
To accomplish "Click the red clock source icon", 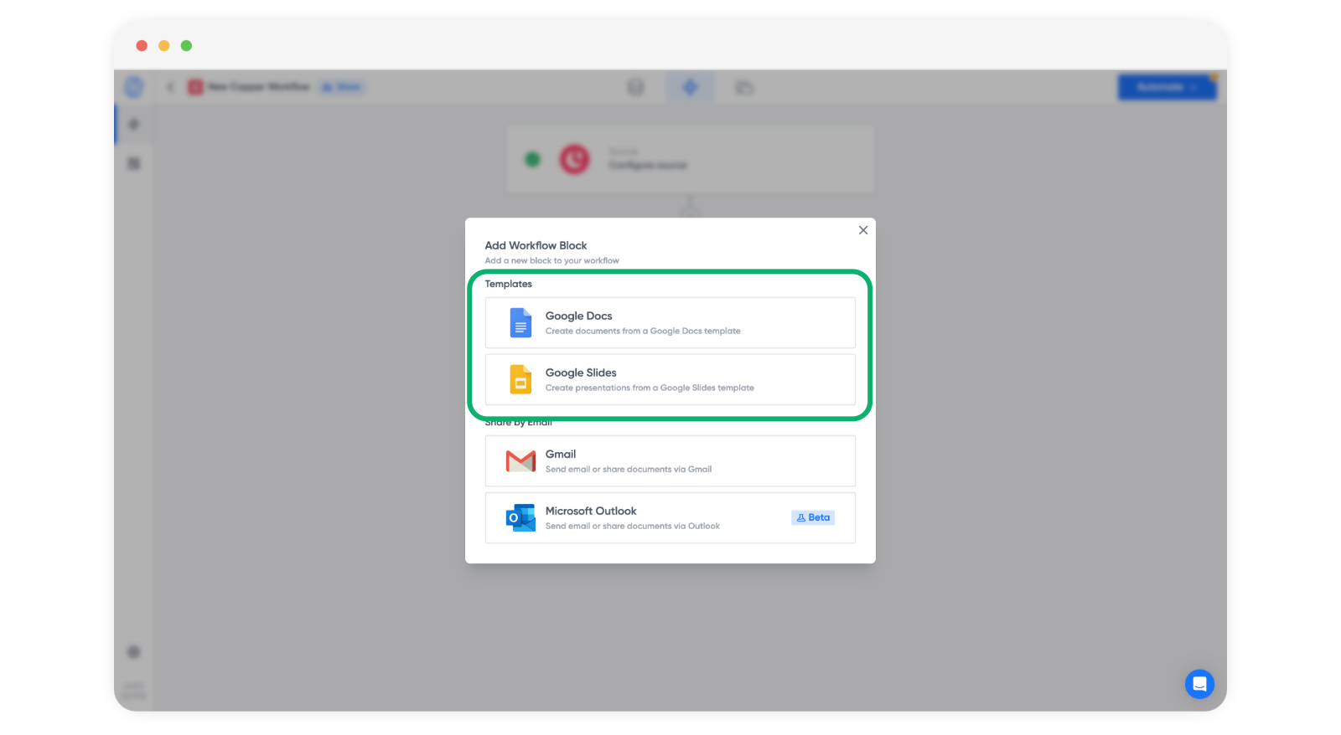I will pos(575,159).
